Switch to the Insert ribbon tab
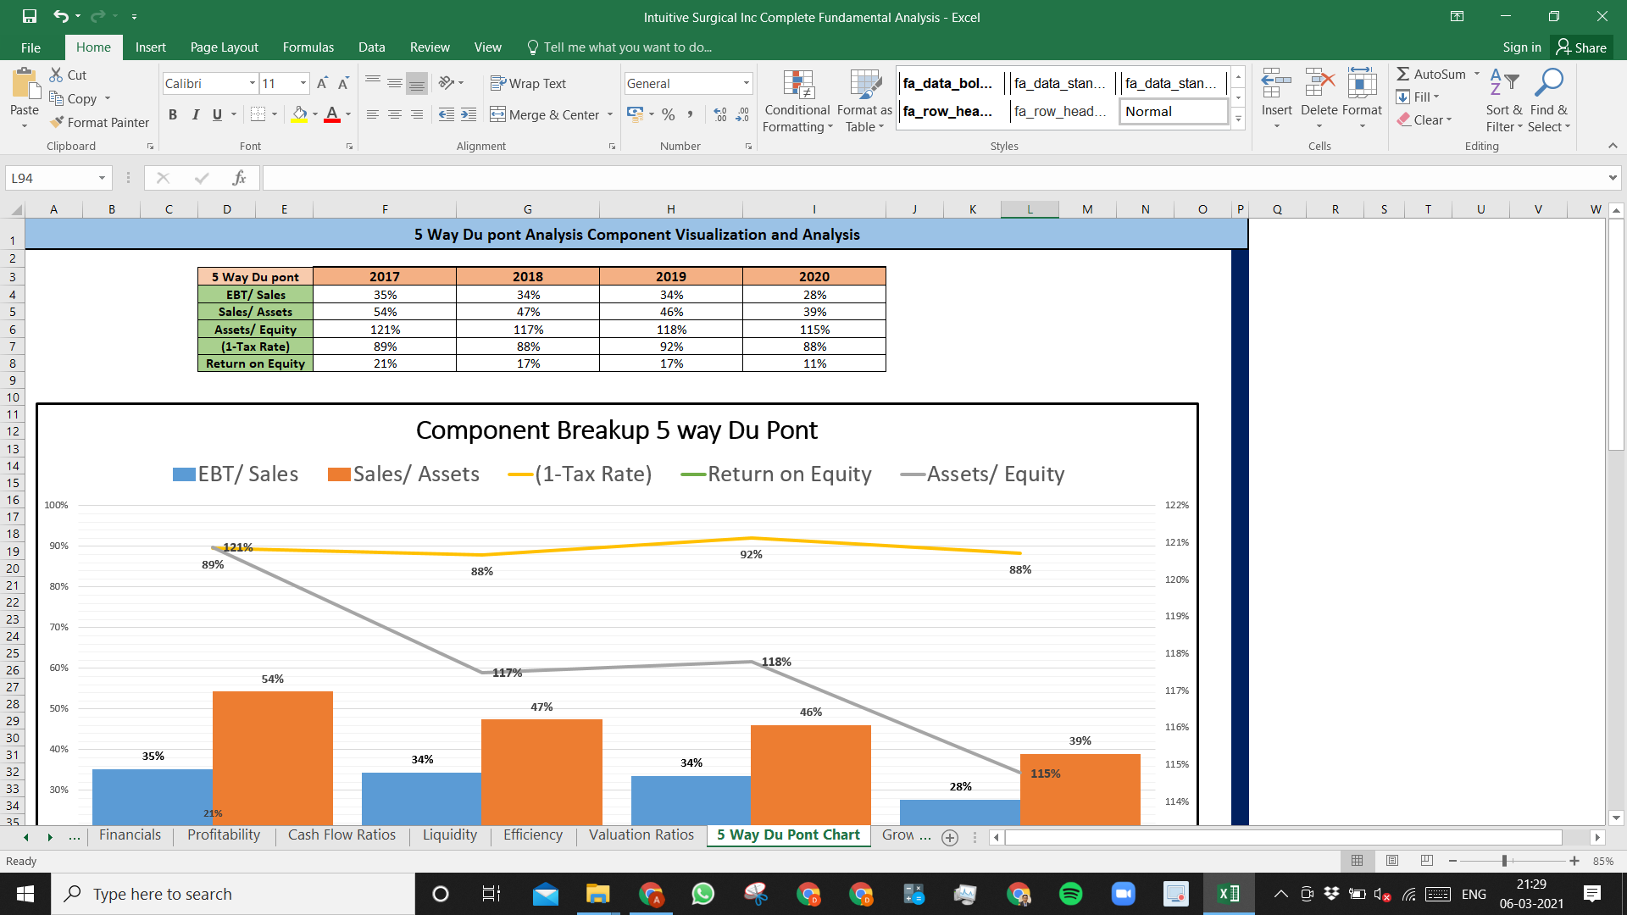The width and height of the screenshot is (1627, 915). click(x=150, y=47)
